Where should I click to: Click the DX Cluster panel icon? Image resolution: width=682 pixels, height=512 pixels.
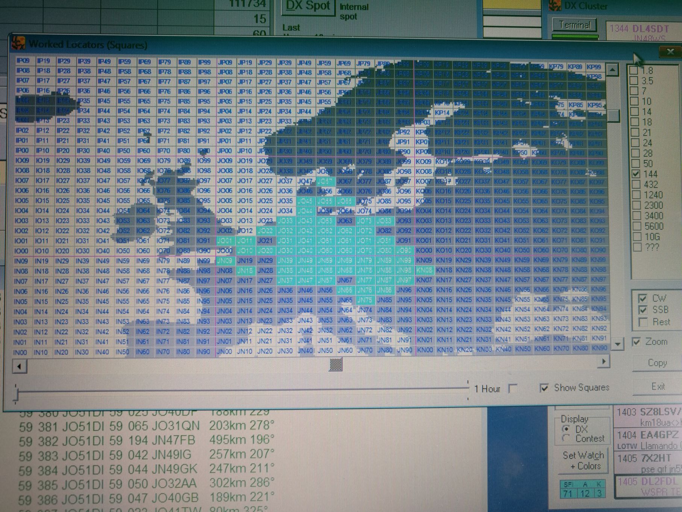[555, 6]
